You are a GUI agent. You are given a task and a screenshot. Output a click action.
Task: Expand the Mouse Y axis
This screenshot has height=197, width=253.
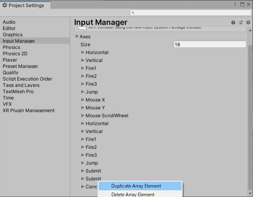82,108
